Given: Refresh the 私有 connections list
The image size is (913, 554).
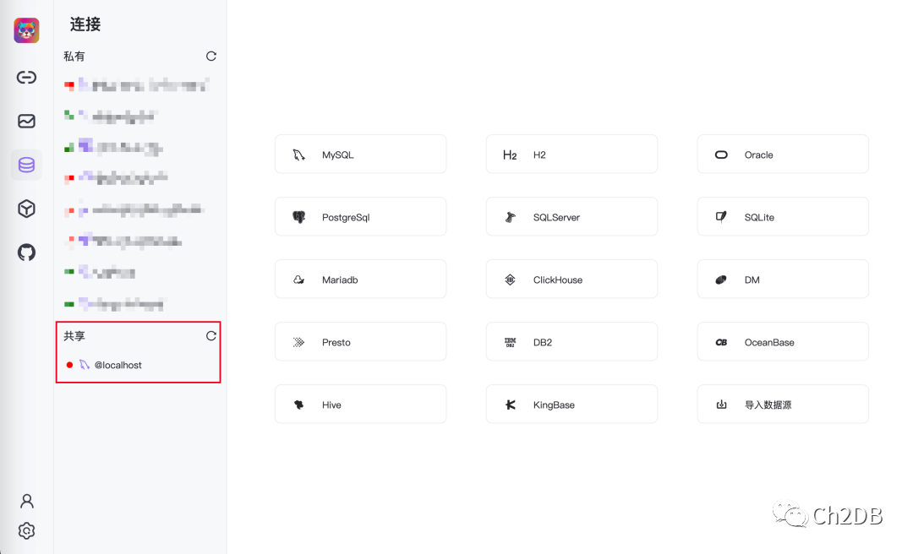Looking at the screenshot, I should pyautogui.click(x=211, y=57).
